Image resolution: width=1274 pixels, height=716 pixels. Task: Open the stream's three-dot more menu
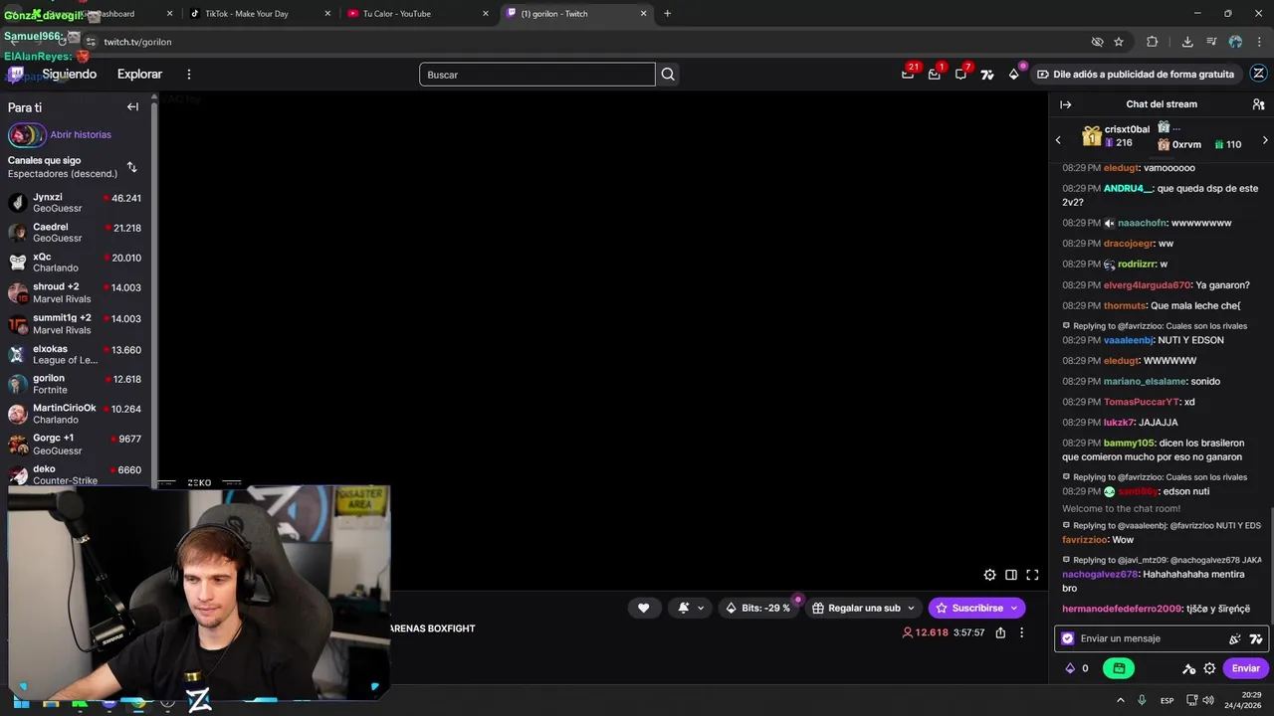1021,632
